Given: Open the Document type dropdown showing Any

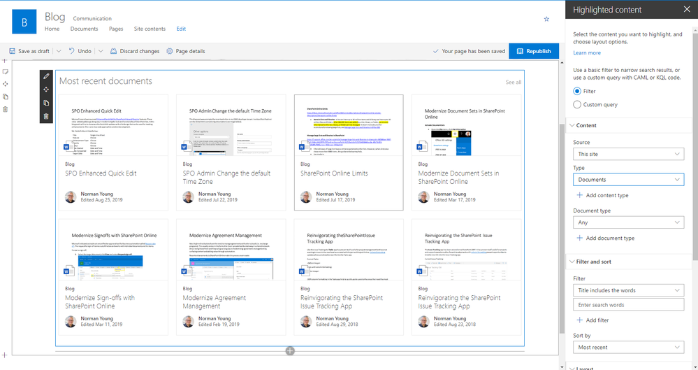Looking at the screenshot, I should pyautogui.click(x=628, y=222).
